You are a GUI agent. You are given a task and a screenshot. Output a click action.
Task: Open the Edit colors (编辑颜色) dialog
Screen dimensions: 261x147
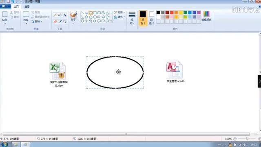(206, 16)
